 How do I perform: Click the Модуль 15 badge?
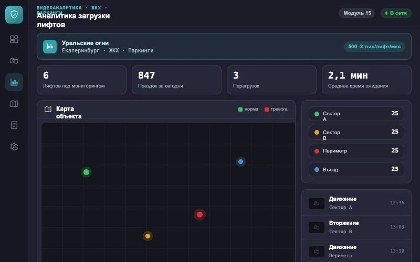point(357,13)
